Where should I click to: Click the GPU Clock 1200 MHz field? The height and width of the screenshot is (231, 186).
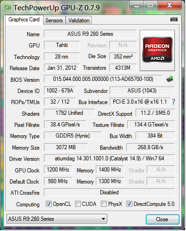click(x=58, y=170)
